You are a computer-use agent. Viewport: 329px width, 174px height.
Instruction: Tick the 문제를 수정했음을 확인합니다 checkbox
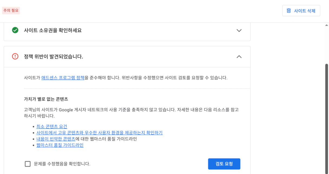click(28, 164)
